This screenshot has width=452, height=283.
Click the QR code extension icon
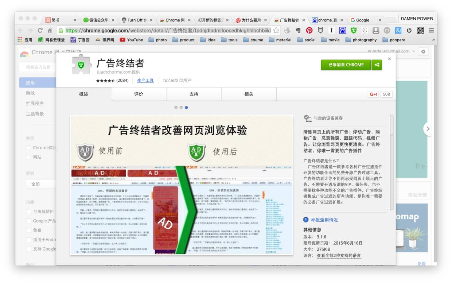click(420, 31)
